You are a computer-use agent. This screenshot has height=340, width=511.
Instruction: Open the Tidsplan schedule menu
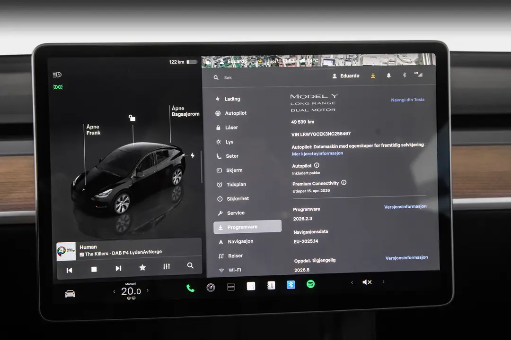coord(231,185)
